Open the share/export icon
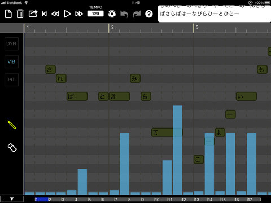271x203 pixels. [33, 14]
